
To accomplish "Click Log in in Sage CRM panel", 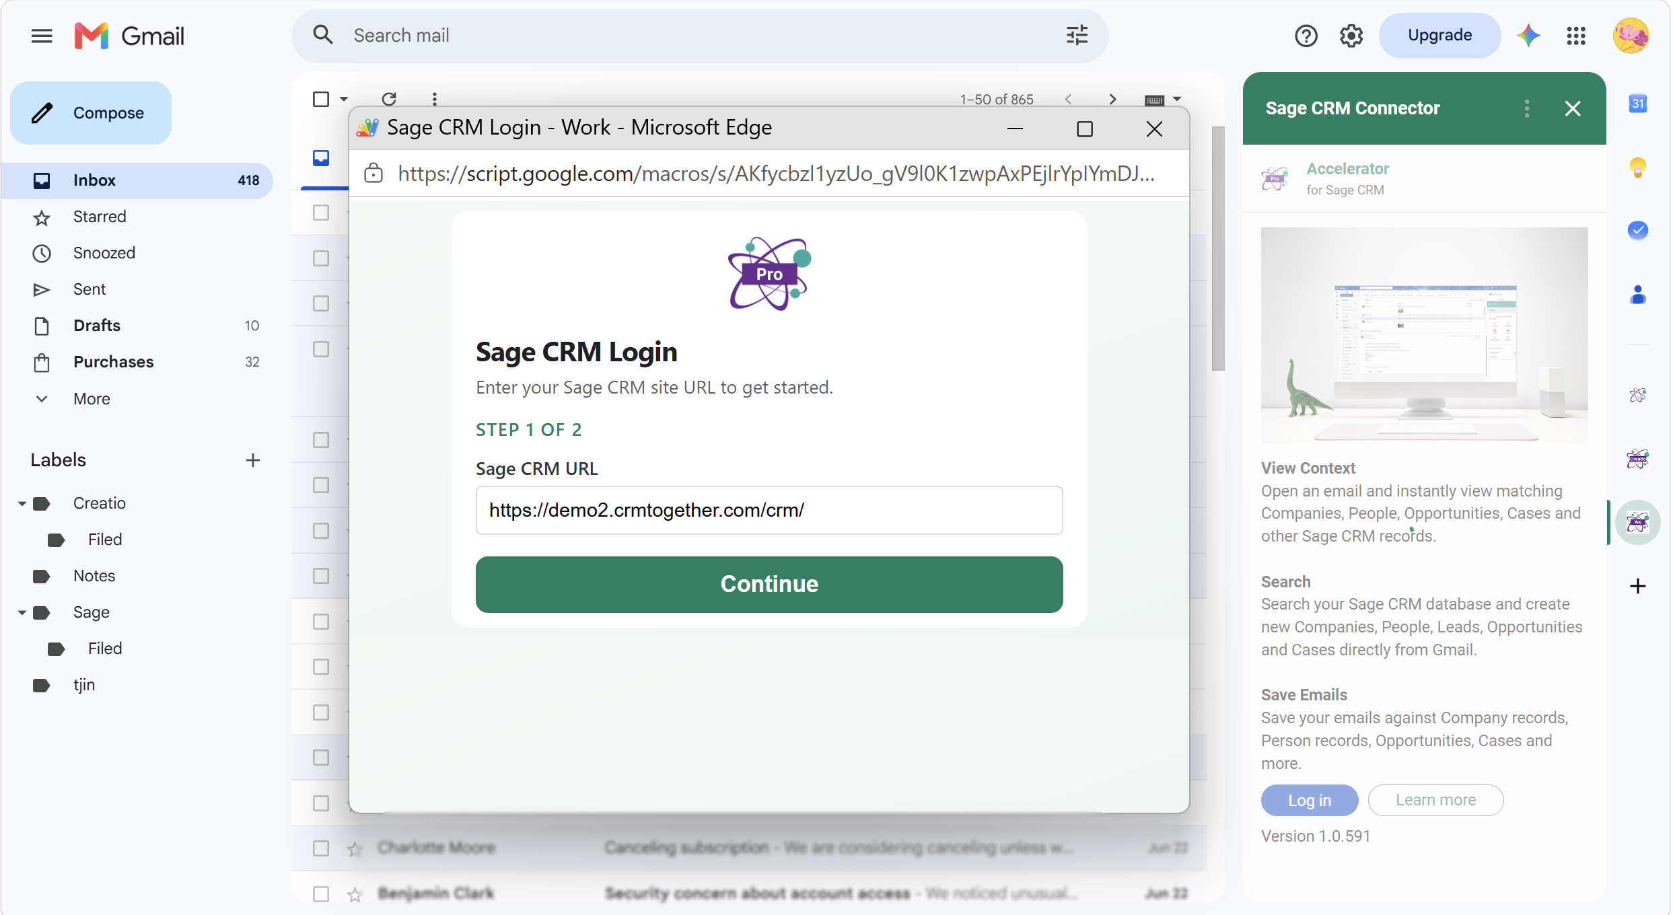I will click(1310, 800).
